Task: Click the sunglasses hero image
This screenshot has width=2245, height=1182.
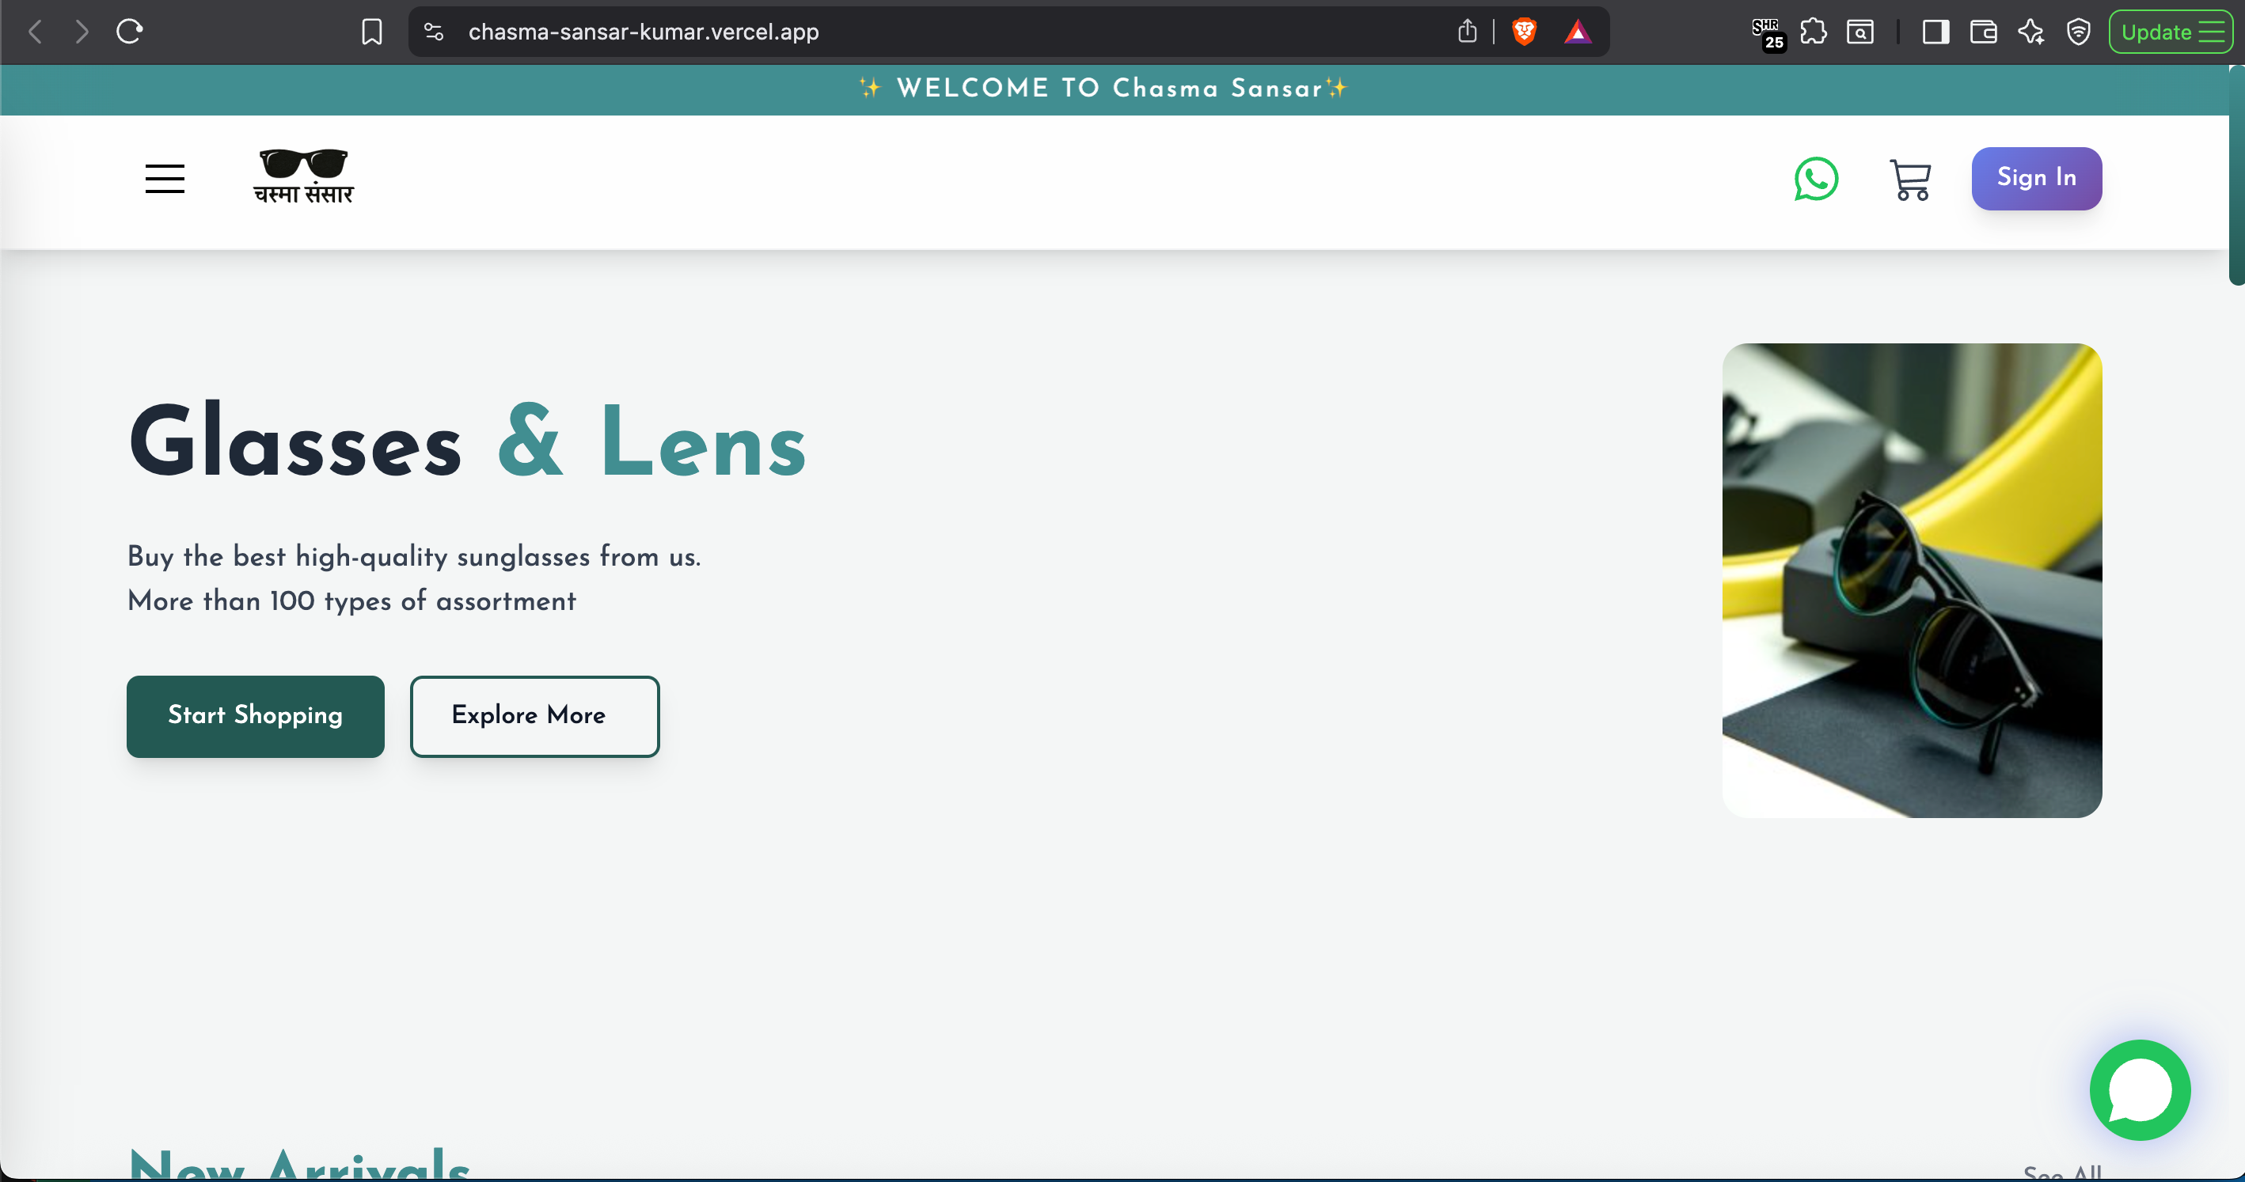Action: pyautogui.click(x=1911, y=580)
